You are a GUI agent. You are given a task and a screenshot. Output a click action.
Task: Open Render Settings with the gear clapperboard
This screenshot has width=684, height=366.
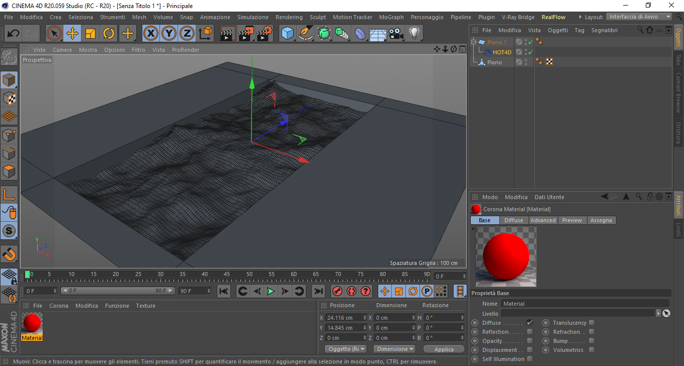tap(264, 34)
